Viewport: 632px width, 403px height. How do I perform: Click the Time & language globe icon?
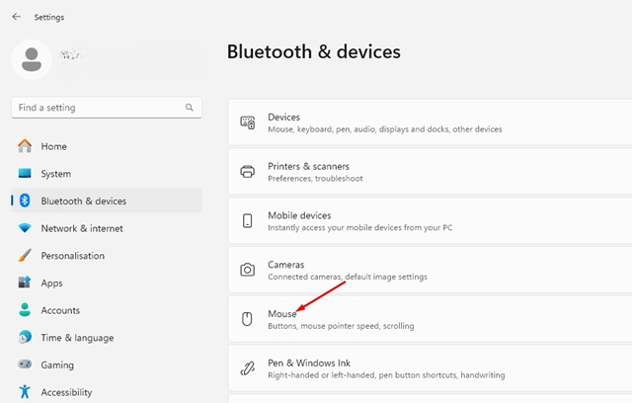[25, 337]
